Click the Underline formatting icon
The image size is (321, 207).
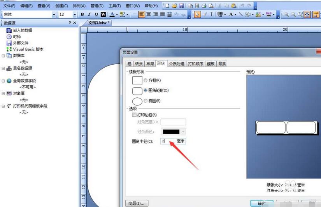pyautogui.click(x=96, y=14)
